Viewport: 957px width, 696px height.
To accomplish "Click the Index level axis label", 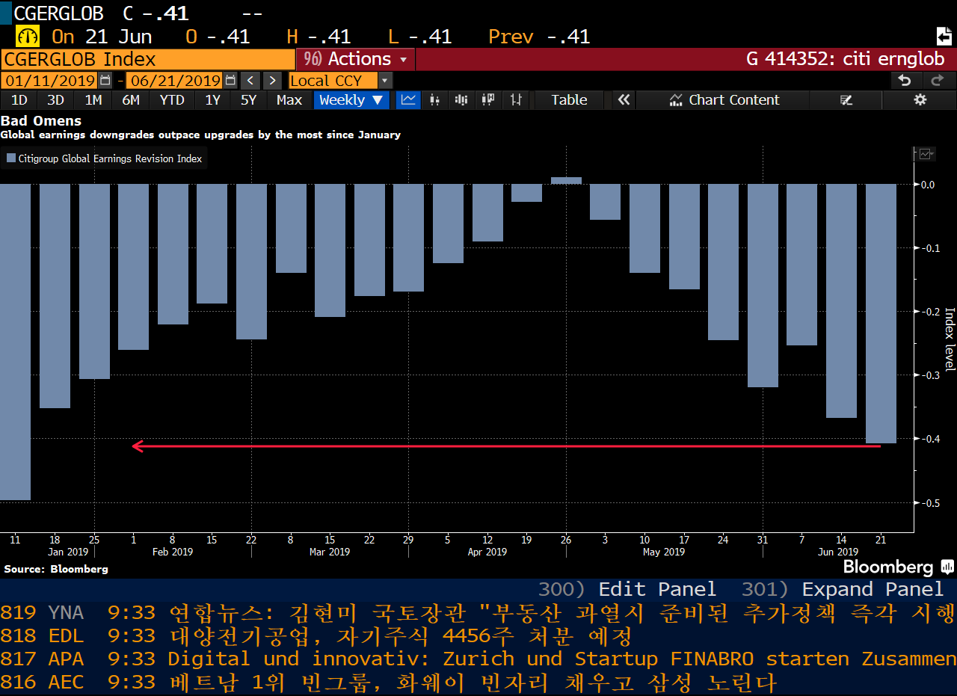I will (950, 339).
